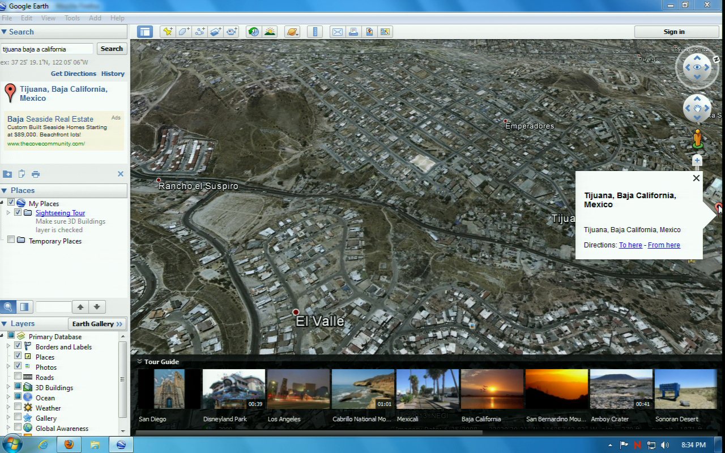725x453 pixels.
Task: Open the planet switcher dropdown
Action: [292, 32]
